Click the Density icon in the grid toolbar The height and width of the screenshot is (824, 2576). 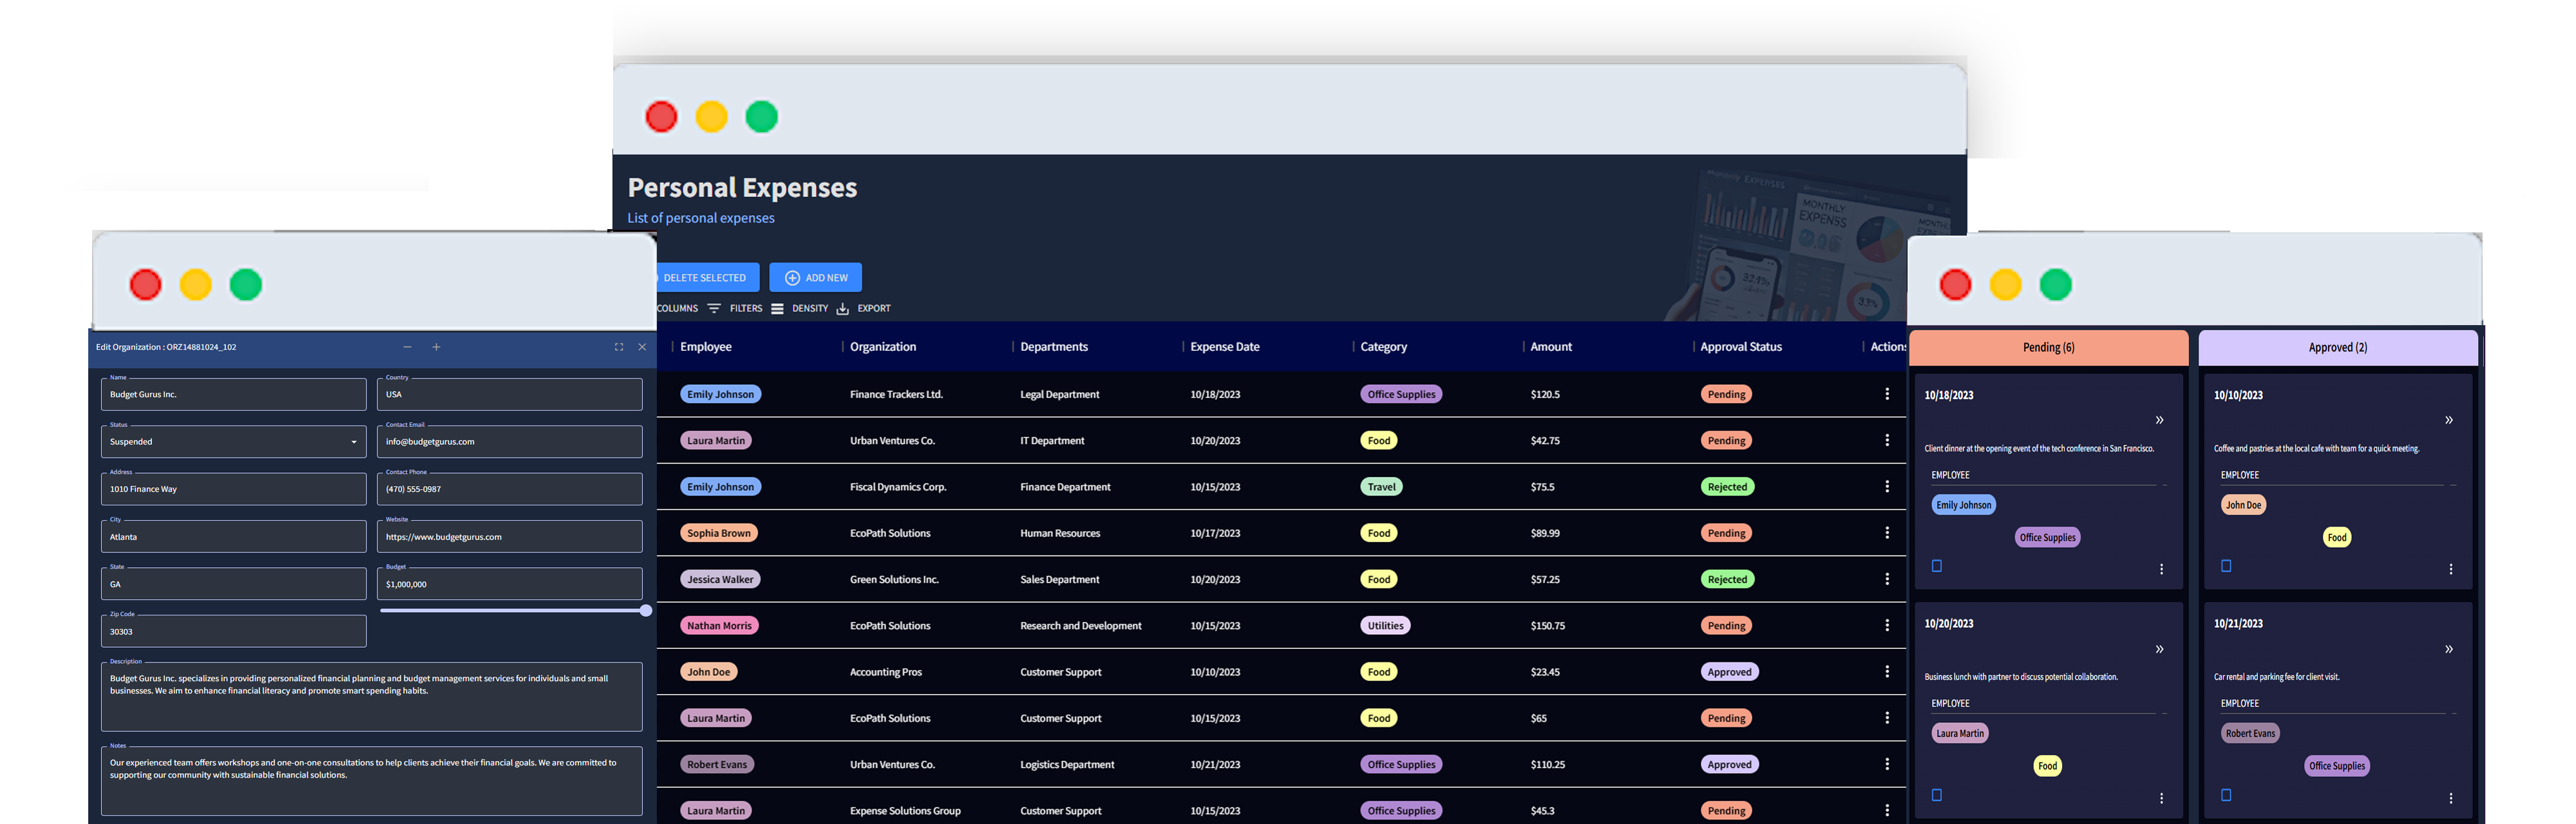pos(779,308)
